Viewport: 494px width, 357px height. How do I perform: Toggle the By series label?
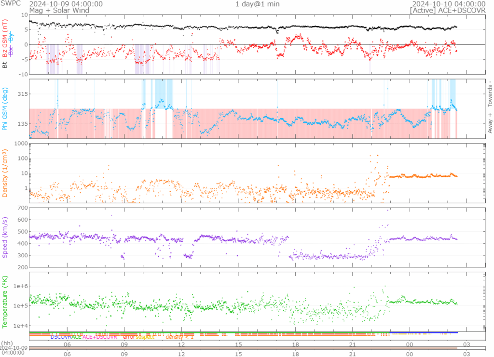(12, 38)
